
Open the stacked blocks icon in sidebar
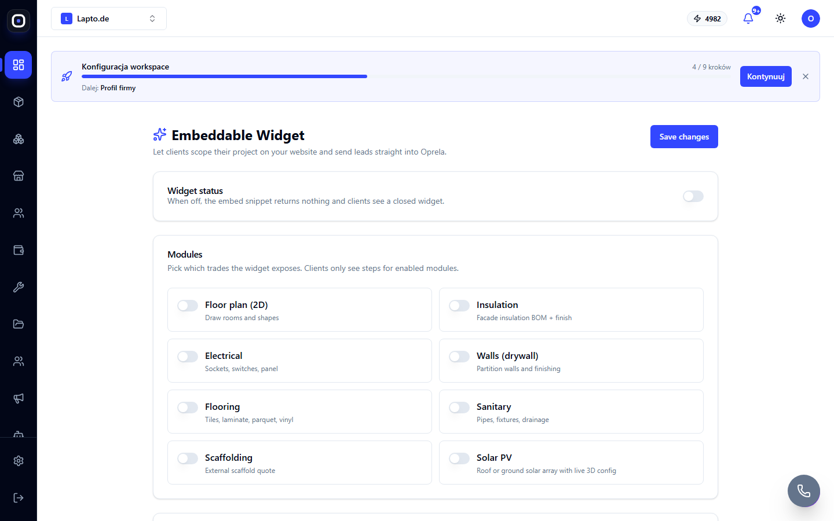[x=19, y=139]
